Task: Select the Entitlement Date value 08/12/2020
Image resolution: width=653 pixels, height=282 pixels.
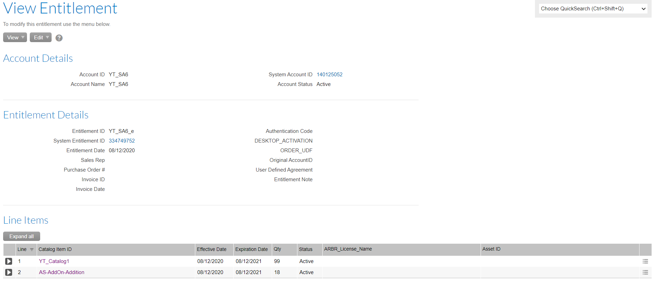Action: coord(122,150)
